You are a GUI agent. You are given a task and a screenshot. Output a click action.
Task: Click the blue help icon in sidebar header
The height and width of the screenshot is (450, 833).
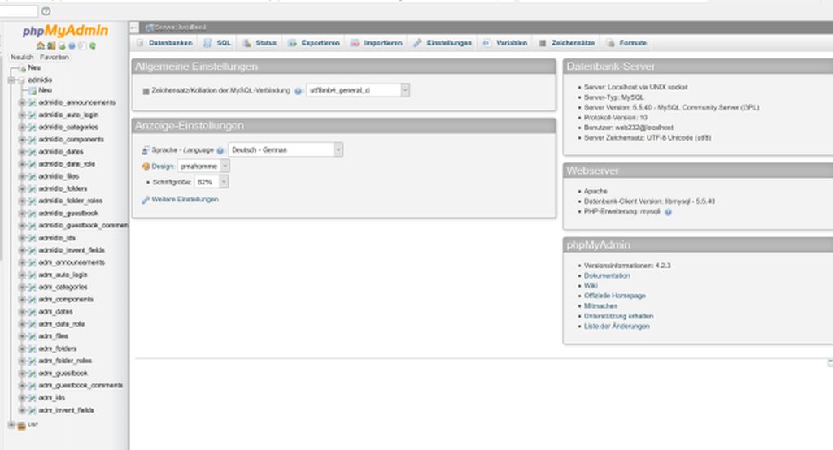pos(72,46)
